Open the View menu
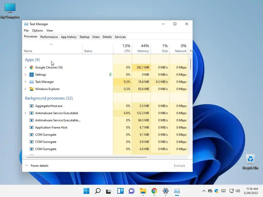Image resolution: width=263 pixels, height=197 pixels. pyautogui.click(x=50, y=31)
